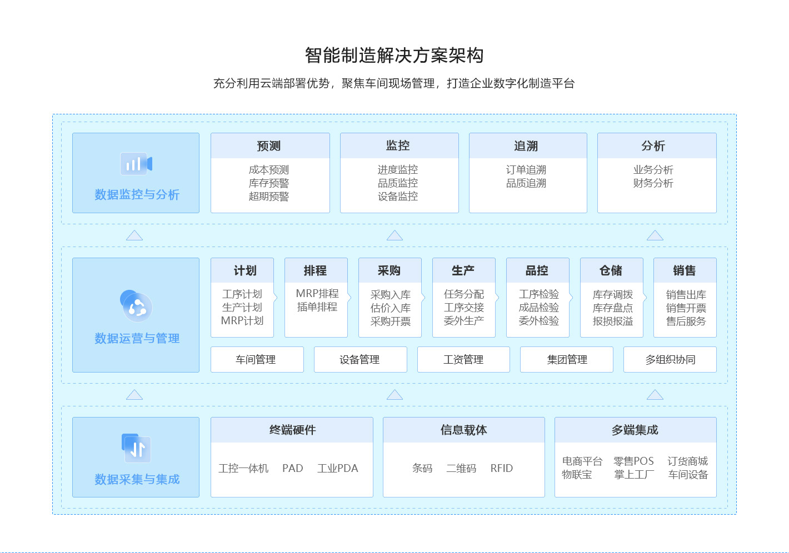Image resolution: width=789 pixels, height=553 pixels.
Task: Select 掌上工厂 text
Action: click(634, 475)
